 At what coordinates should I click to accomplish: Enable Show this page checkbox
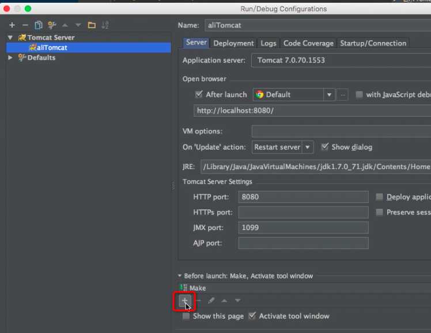186,316
